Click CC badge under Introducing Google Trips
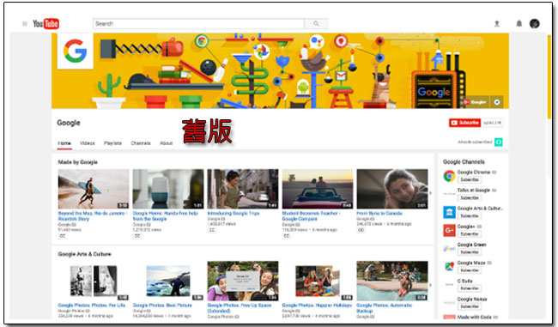This screenshot has width=558, height=327. (212, 230)
